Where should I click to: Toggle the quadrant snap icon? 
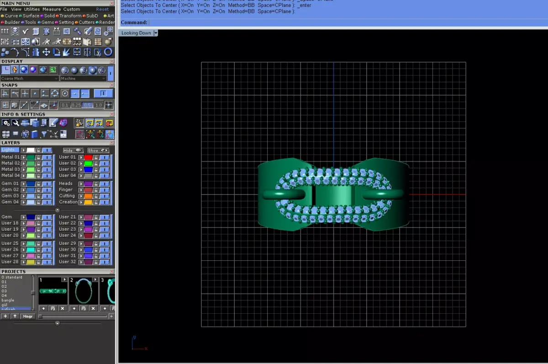tap(55, 94)
